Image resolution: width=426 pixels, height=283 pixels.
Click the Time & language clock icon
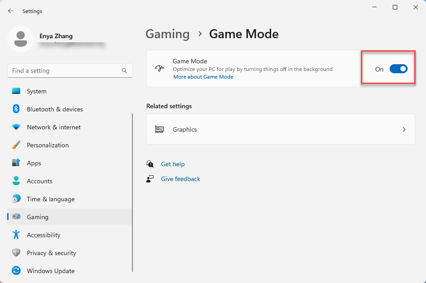click(16, 199)
